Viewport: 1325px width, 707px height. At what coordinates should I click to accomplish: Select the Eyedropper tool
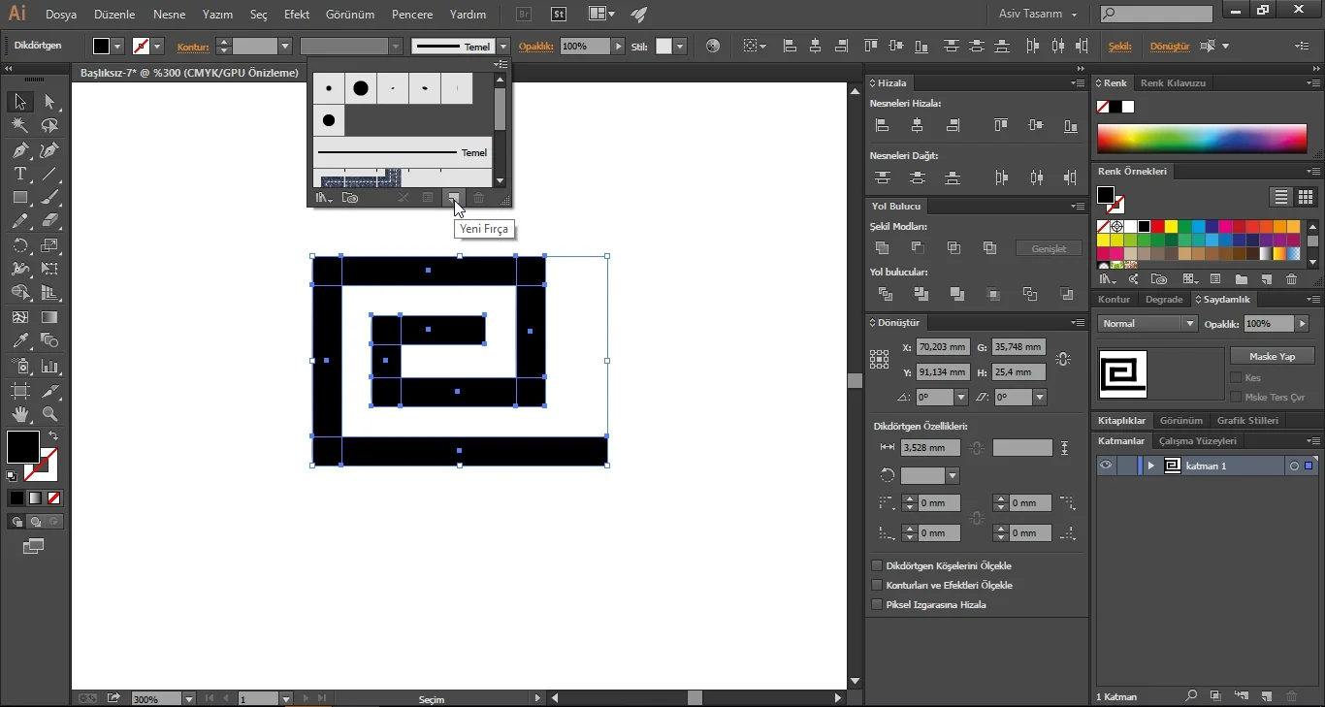pyautogui.click(x=19, y=341)
